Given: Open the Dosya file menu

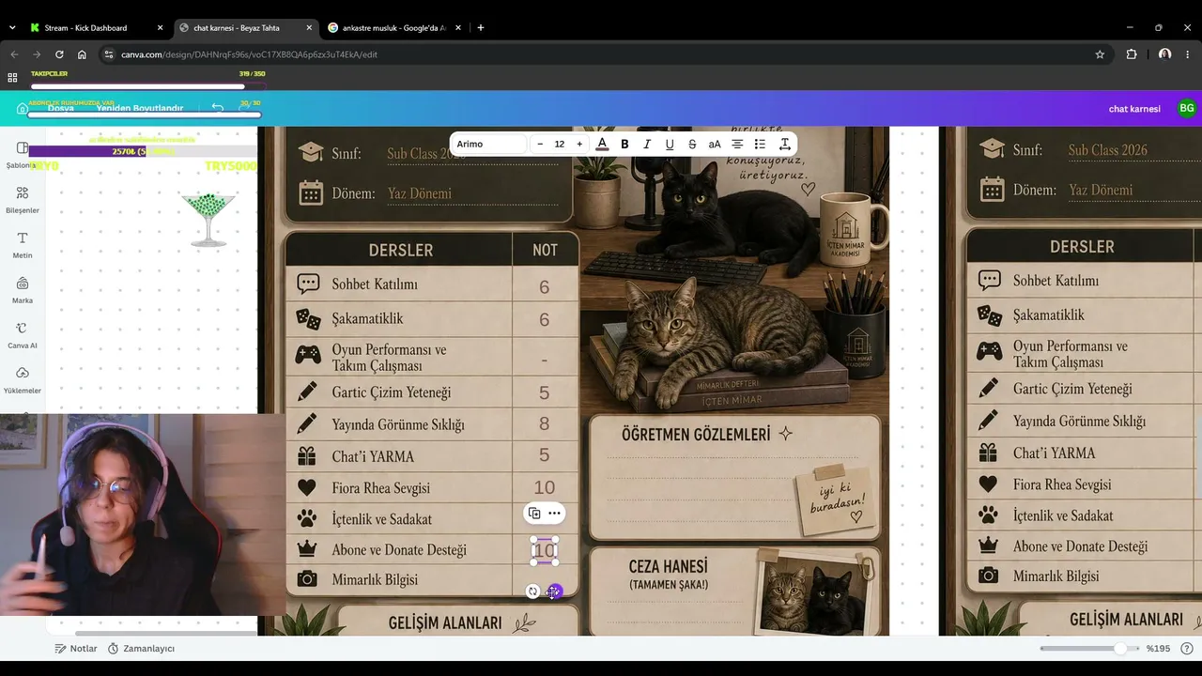Looking at the screenshot, I should [x=61, y=108].
